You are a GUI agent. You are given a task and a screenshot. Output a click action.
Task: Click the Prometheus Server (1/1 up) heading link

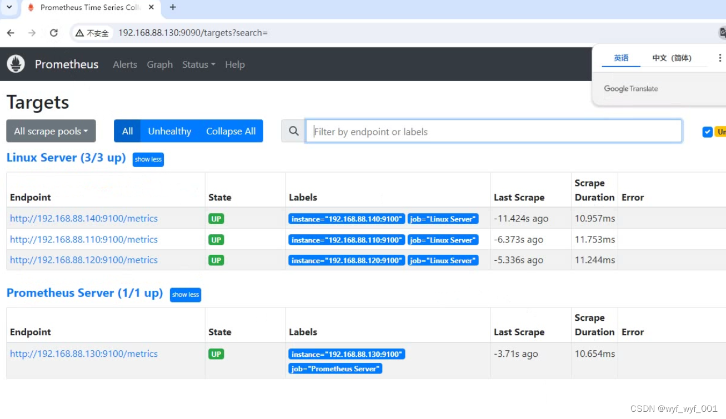(84, 293)
